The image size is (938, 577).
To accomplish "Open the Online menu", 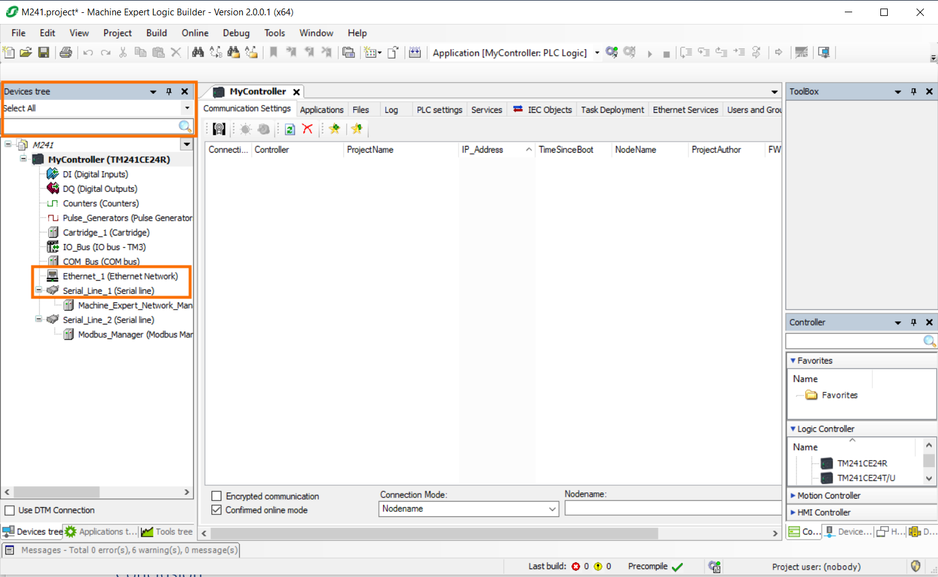I will click(x=194, y=33).
